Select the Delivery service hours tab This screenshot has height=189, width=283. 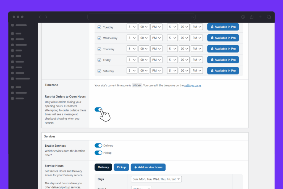point(103,167)
